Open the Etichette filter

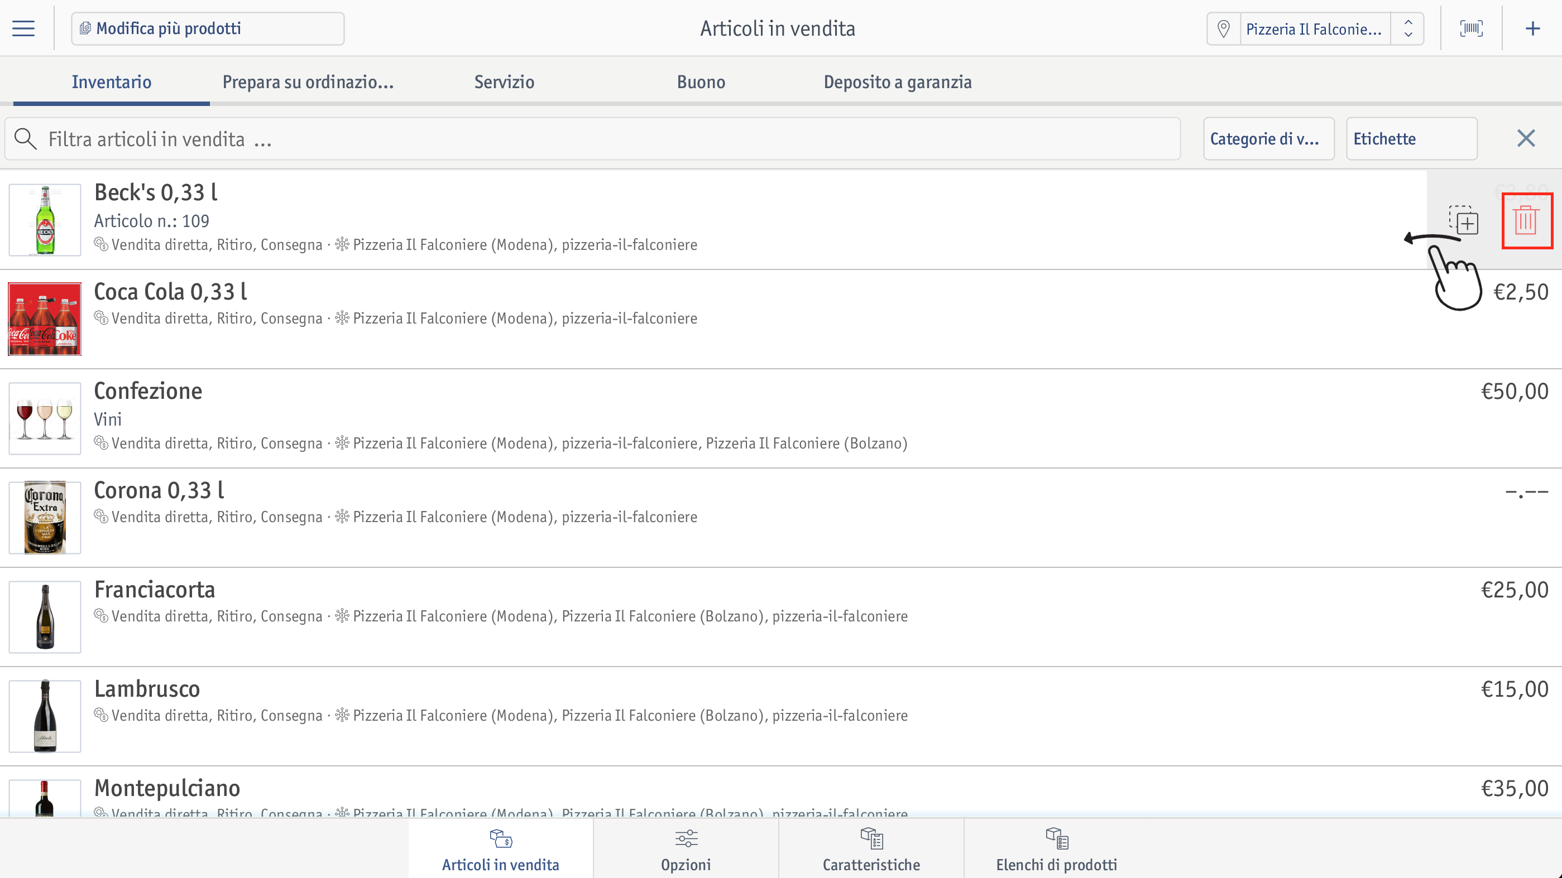coord(1411,139)
